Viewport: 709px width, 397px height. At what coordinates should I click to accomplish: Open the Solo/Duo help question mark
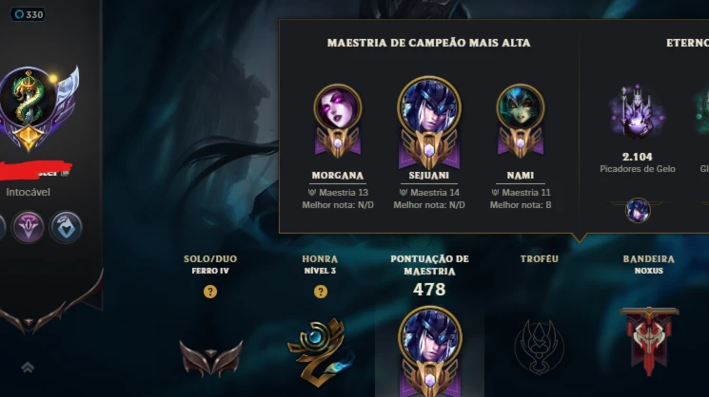210,292
